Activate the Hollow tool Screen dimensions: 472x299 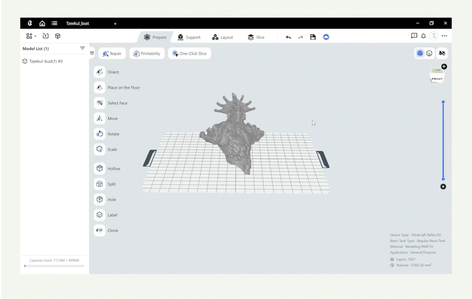pyautogui.click(x=100, y=169)
